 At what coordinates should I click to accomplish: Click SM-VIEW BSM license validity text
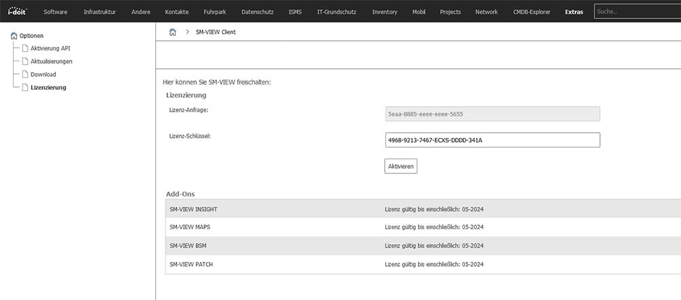click(434, 246)
